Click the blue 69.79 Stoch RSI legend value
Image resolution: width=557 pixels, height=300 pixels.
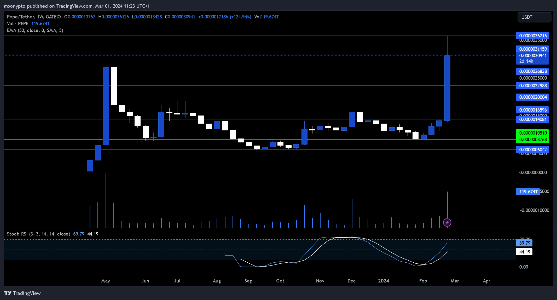click(79, 234)
